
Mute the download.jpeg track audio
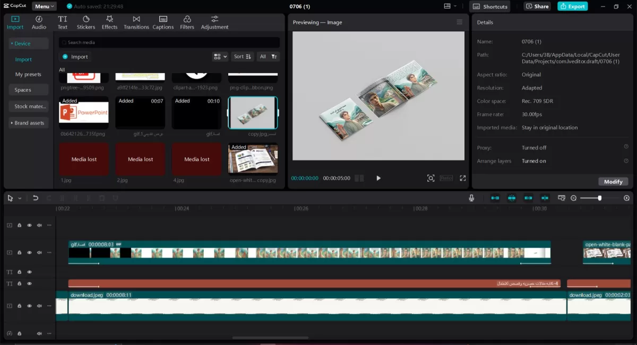(39, 306)
